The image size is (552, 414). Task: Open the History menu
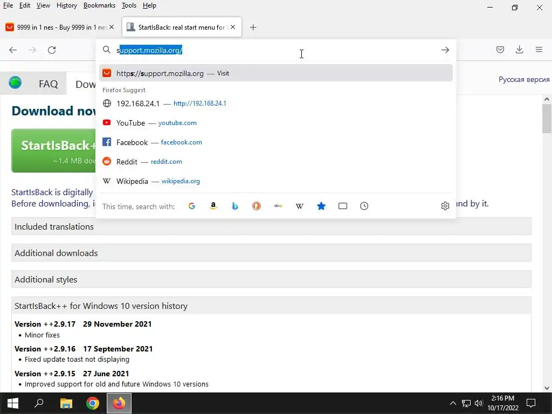pos(66,5)
